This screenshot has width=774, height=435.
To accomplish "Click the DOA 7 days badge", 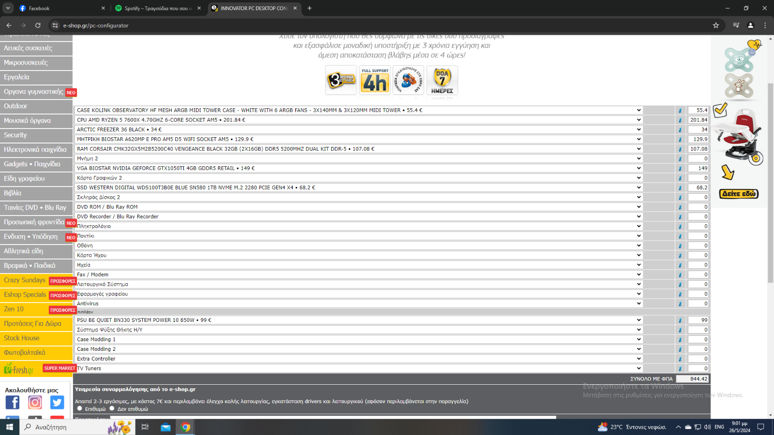I will point(442,80).
